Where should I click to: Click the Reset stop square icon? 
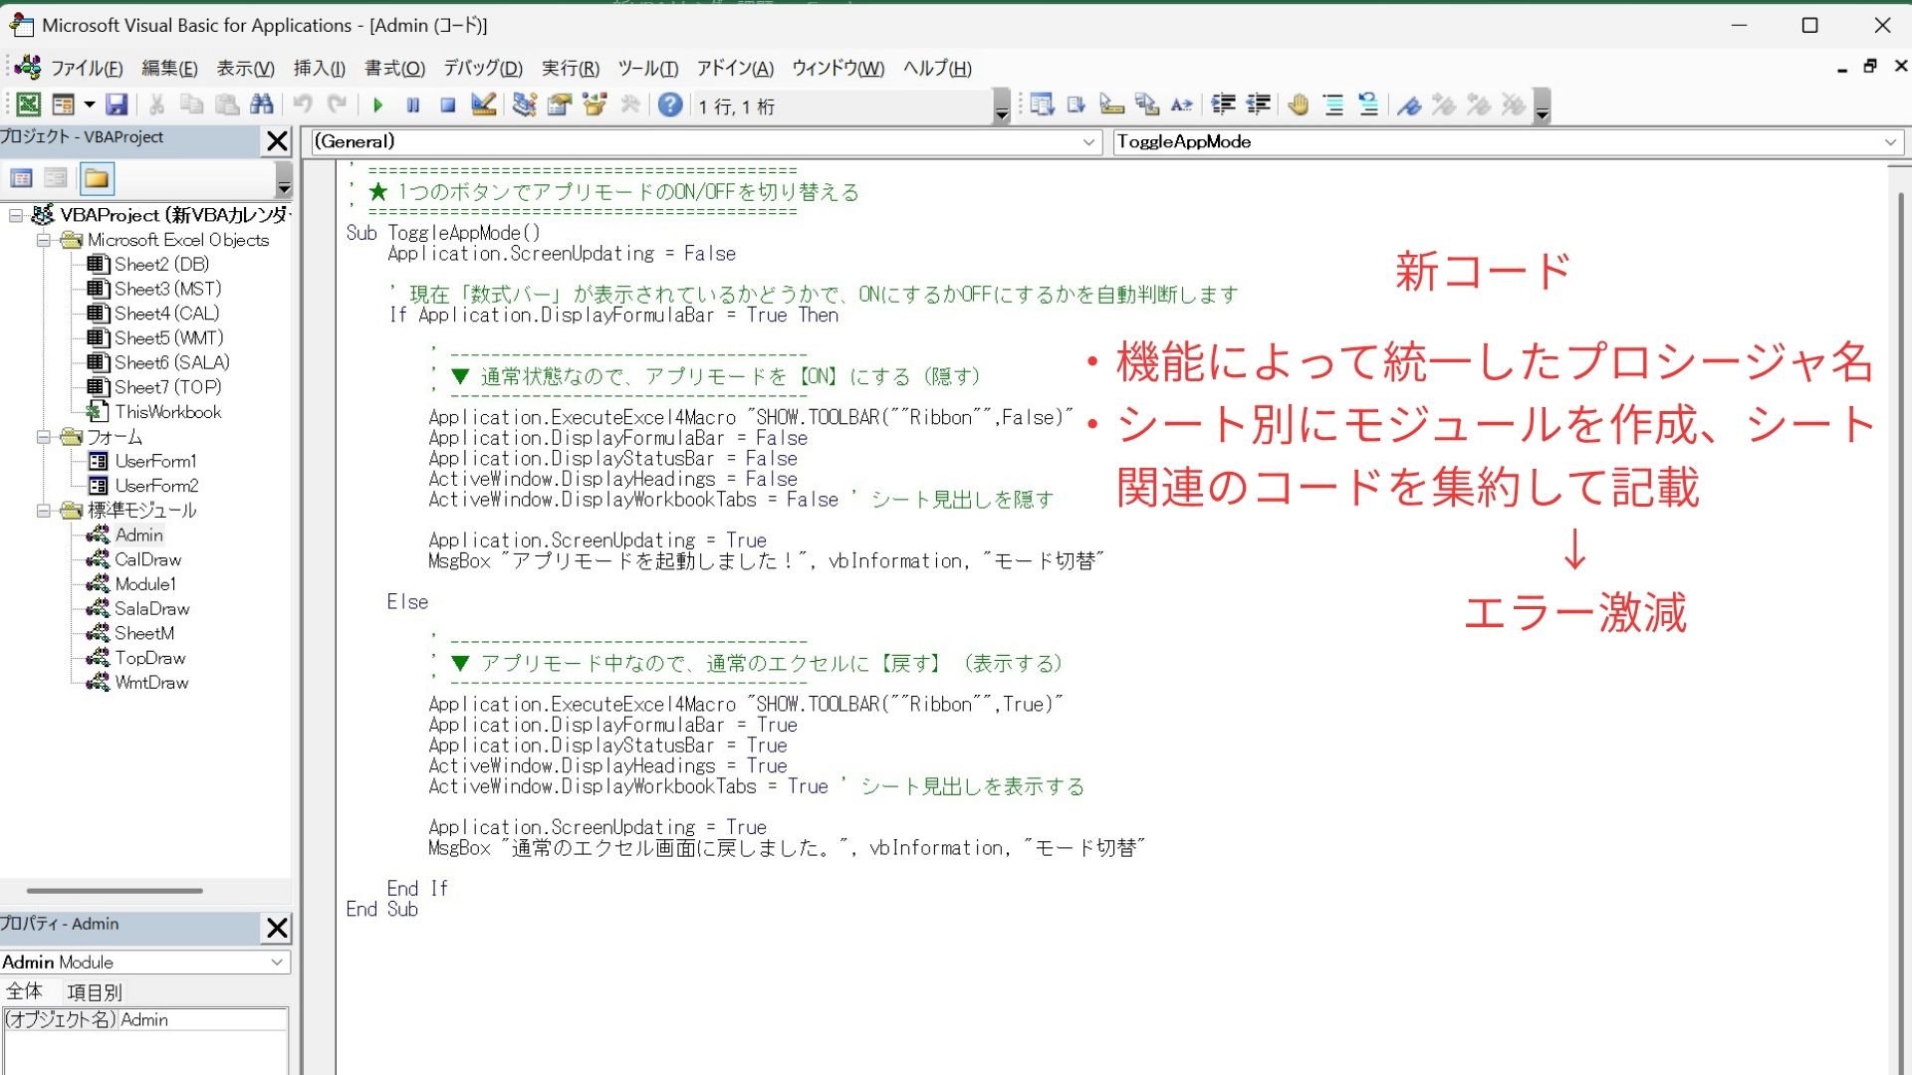point(448,105)
